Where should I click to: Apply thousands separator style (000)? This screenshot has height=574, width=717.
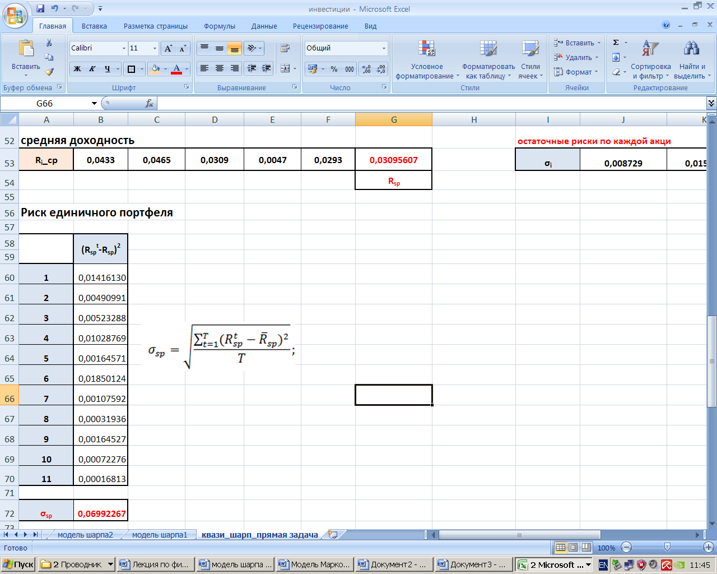(x=350, y=69)
